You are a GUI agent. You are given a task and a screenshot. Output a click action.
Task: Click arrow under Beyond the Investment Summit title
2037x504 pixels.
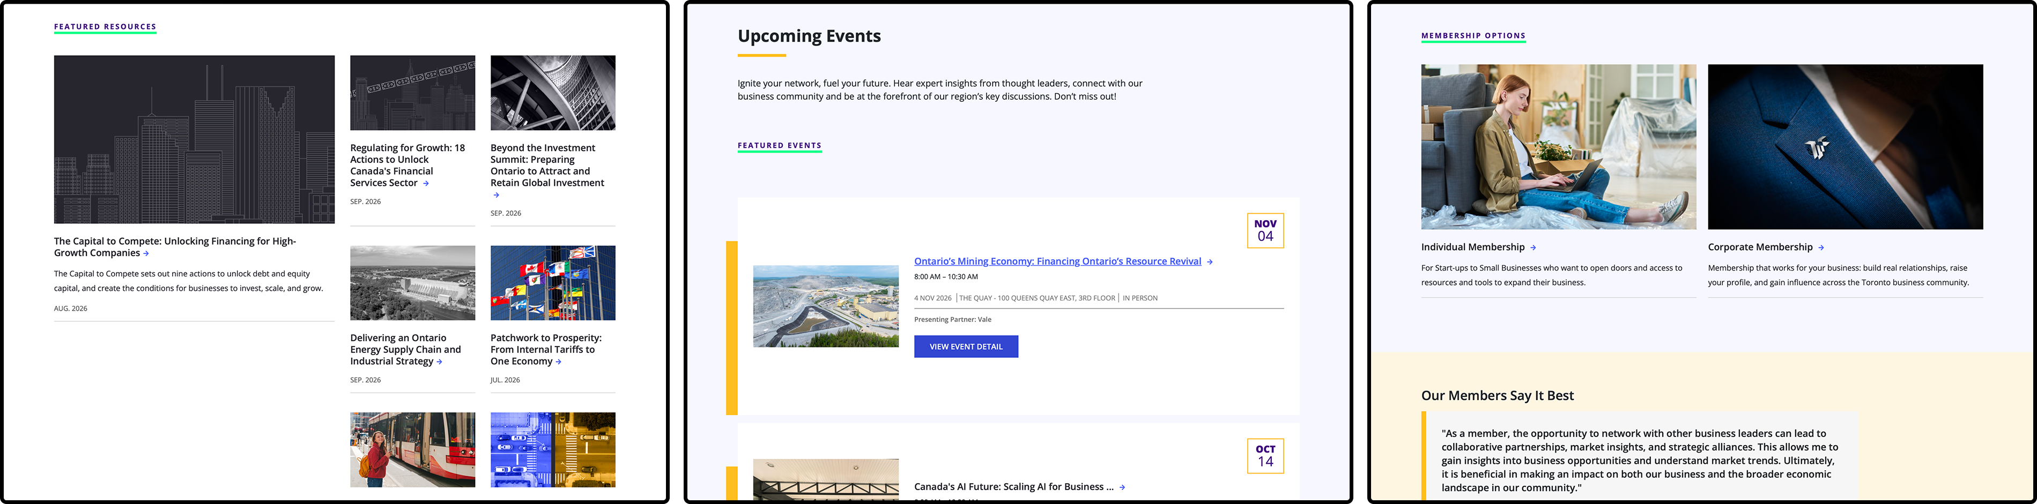point(497,195)
